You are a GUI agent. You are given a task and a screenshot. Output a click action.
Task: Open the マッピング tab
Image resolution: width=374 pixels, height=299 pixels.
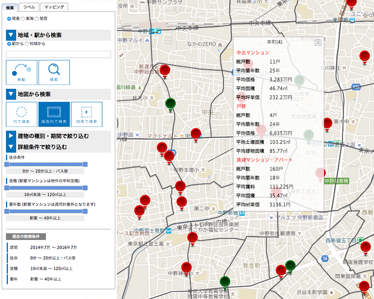pos(54,7)
